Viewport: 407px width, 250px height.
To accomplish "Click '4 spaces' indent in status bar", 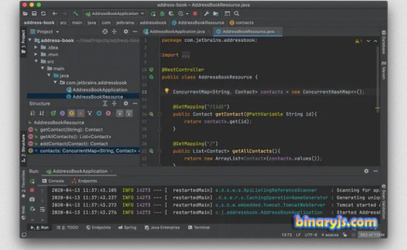I will [330, 235].
